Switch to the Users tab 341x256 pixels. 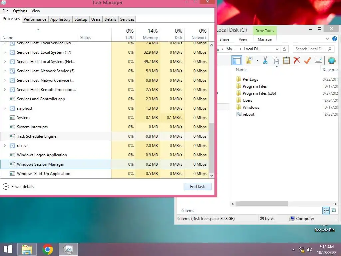[x=96, y=19]
